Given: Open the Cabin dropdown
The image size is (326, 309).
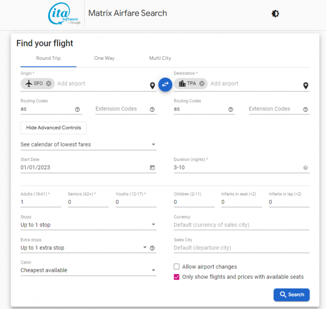Looking at the screenshot, I should pos(89,270).
